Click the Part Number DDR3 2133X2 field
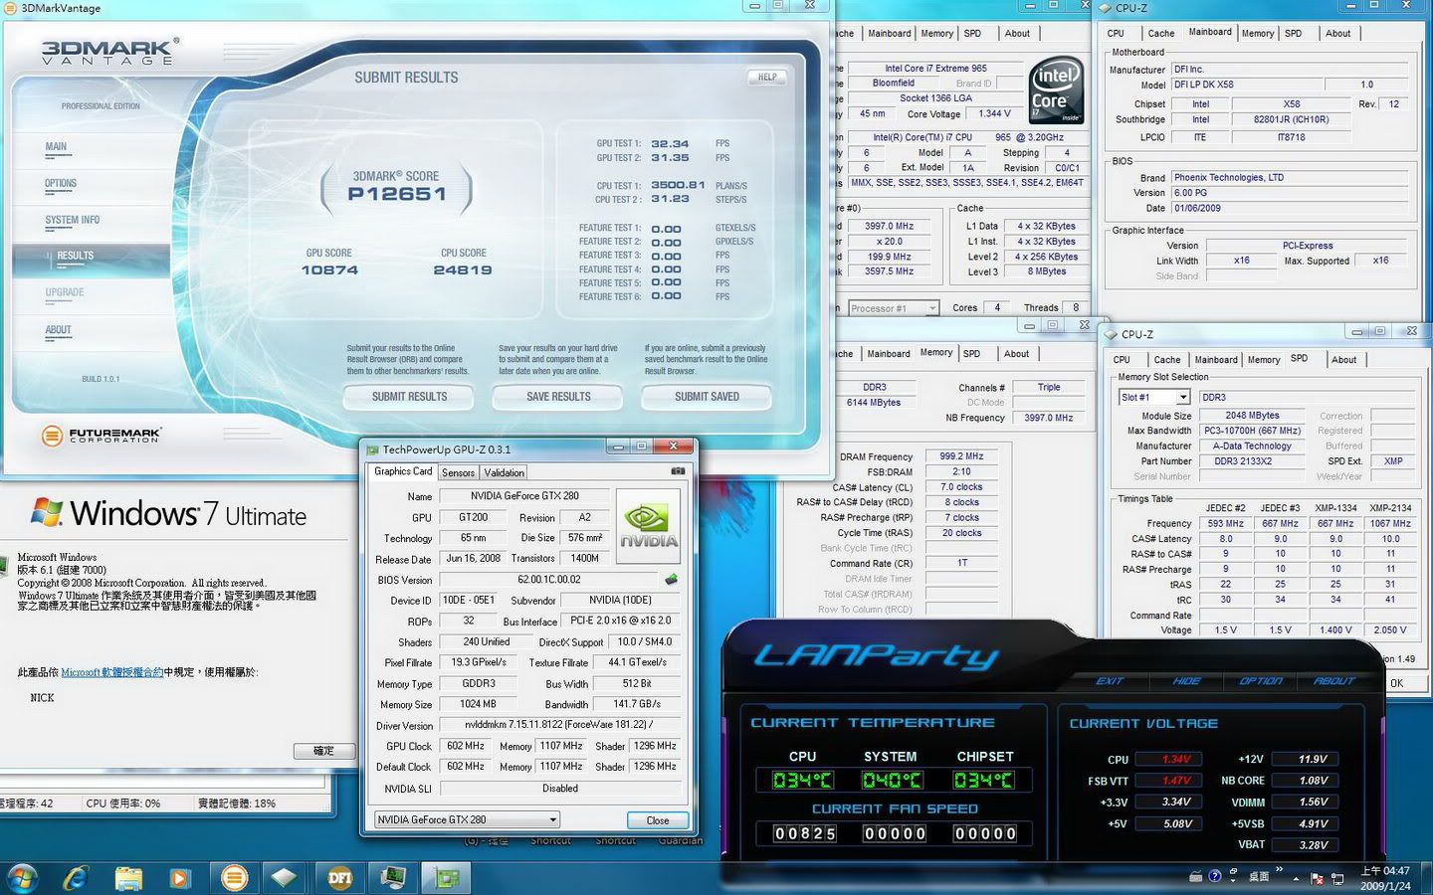 pyautogui.click(x=1252, y=461)
